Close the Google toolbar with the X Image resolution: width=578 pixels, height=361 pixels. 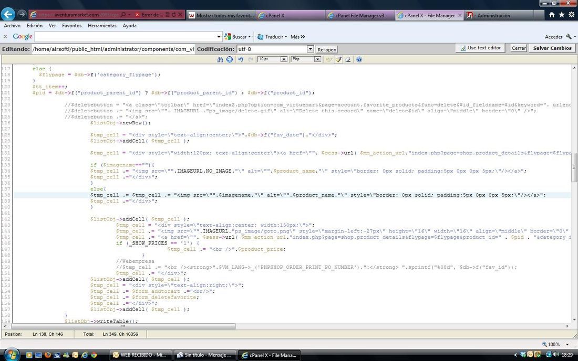tap(5, 36)
